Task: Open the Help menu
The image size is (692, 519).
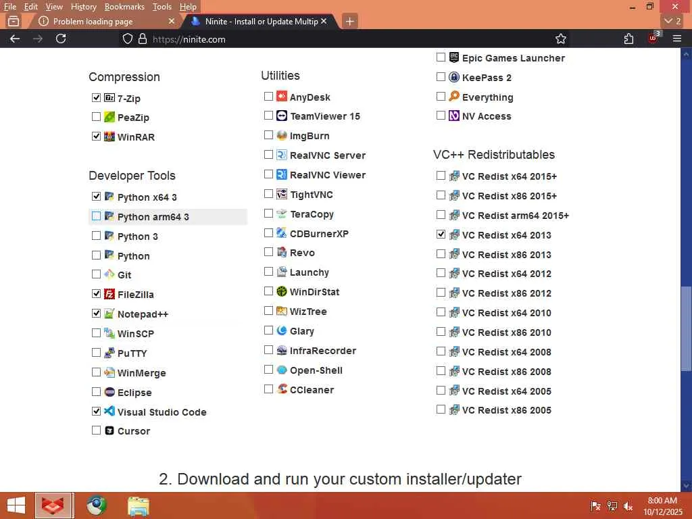Action: point(188,7)
